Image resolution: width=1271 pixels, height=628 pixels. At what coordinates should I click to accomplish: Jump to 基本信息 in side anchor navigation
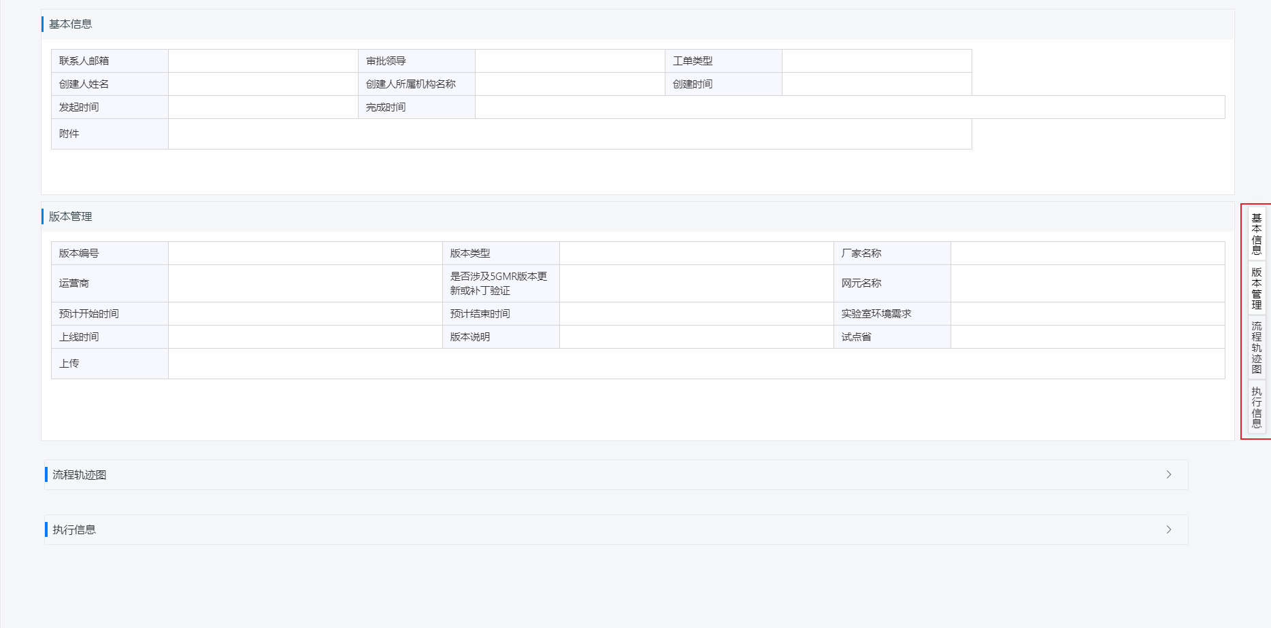point(1257,234)
